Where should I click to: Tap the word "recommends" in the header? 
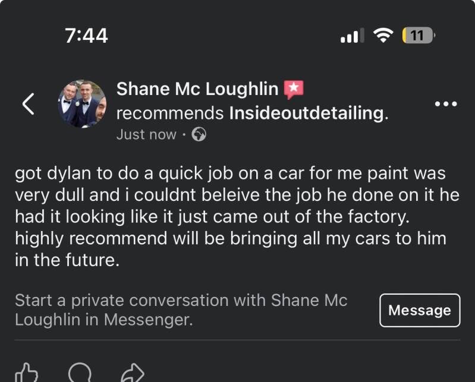[169, 112]
